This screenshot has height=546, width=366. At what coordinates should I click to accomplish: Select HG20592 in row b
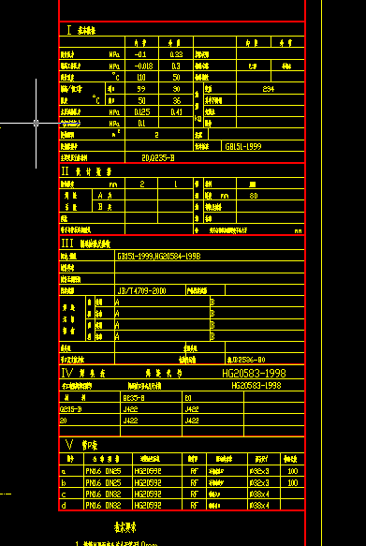pos(148,483)
